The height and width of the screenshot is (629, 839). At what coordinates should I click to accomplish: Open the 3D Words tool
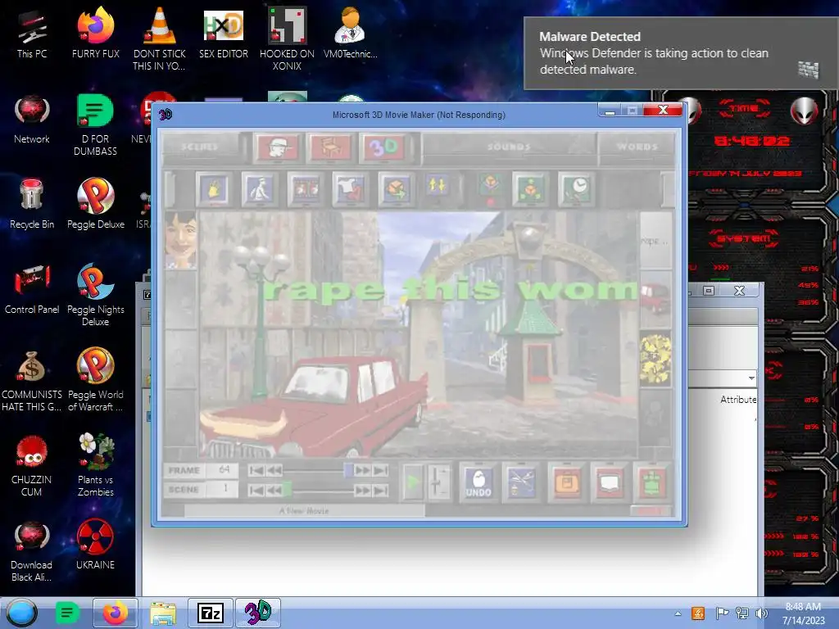(384, 147)
